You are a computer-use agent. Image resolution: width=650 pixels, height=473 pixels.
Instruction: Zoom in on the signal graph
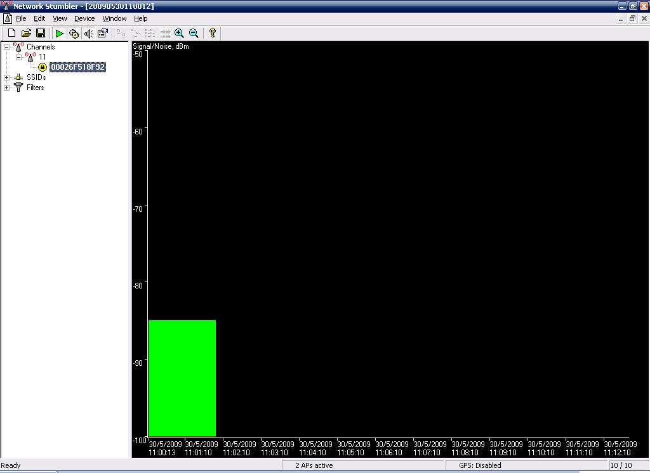[x=179, y=33]
